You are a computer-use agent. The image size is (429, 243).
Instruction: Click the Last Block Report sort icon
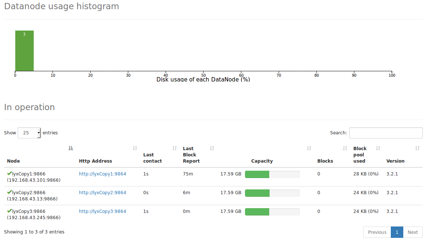(x=212, y=148)
